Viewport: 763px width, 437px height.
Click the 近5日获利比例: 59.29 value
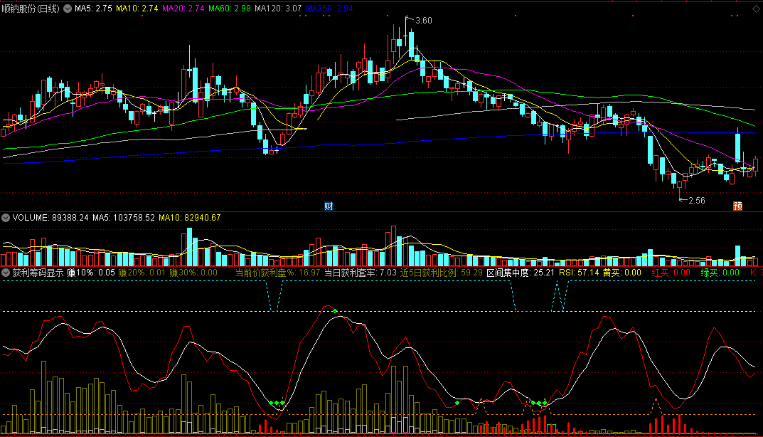[442, 273]
